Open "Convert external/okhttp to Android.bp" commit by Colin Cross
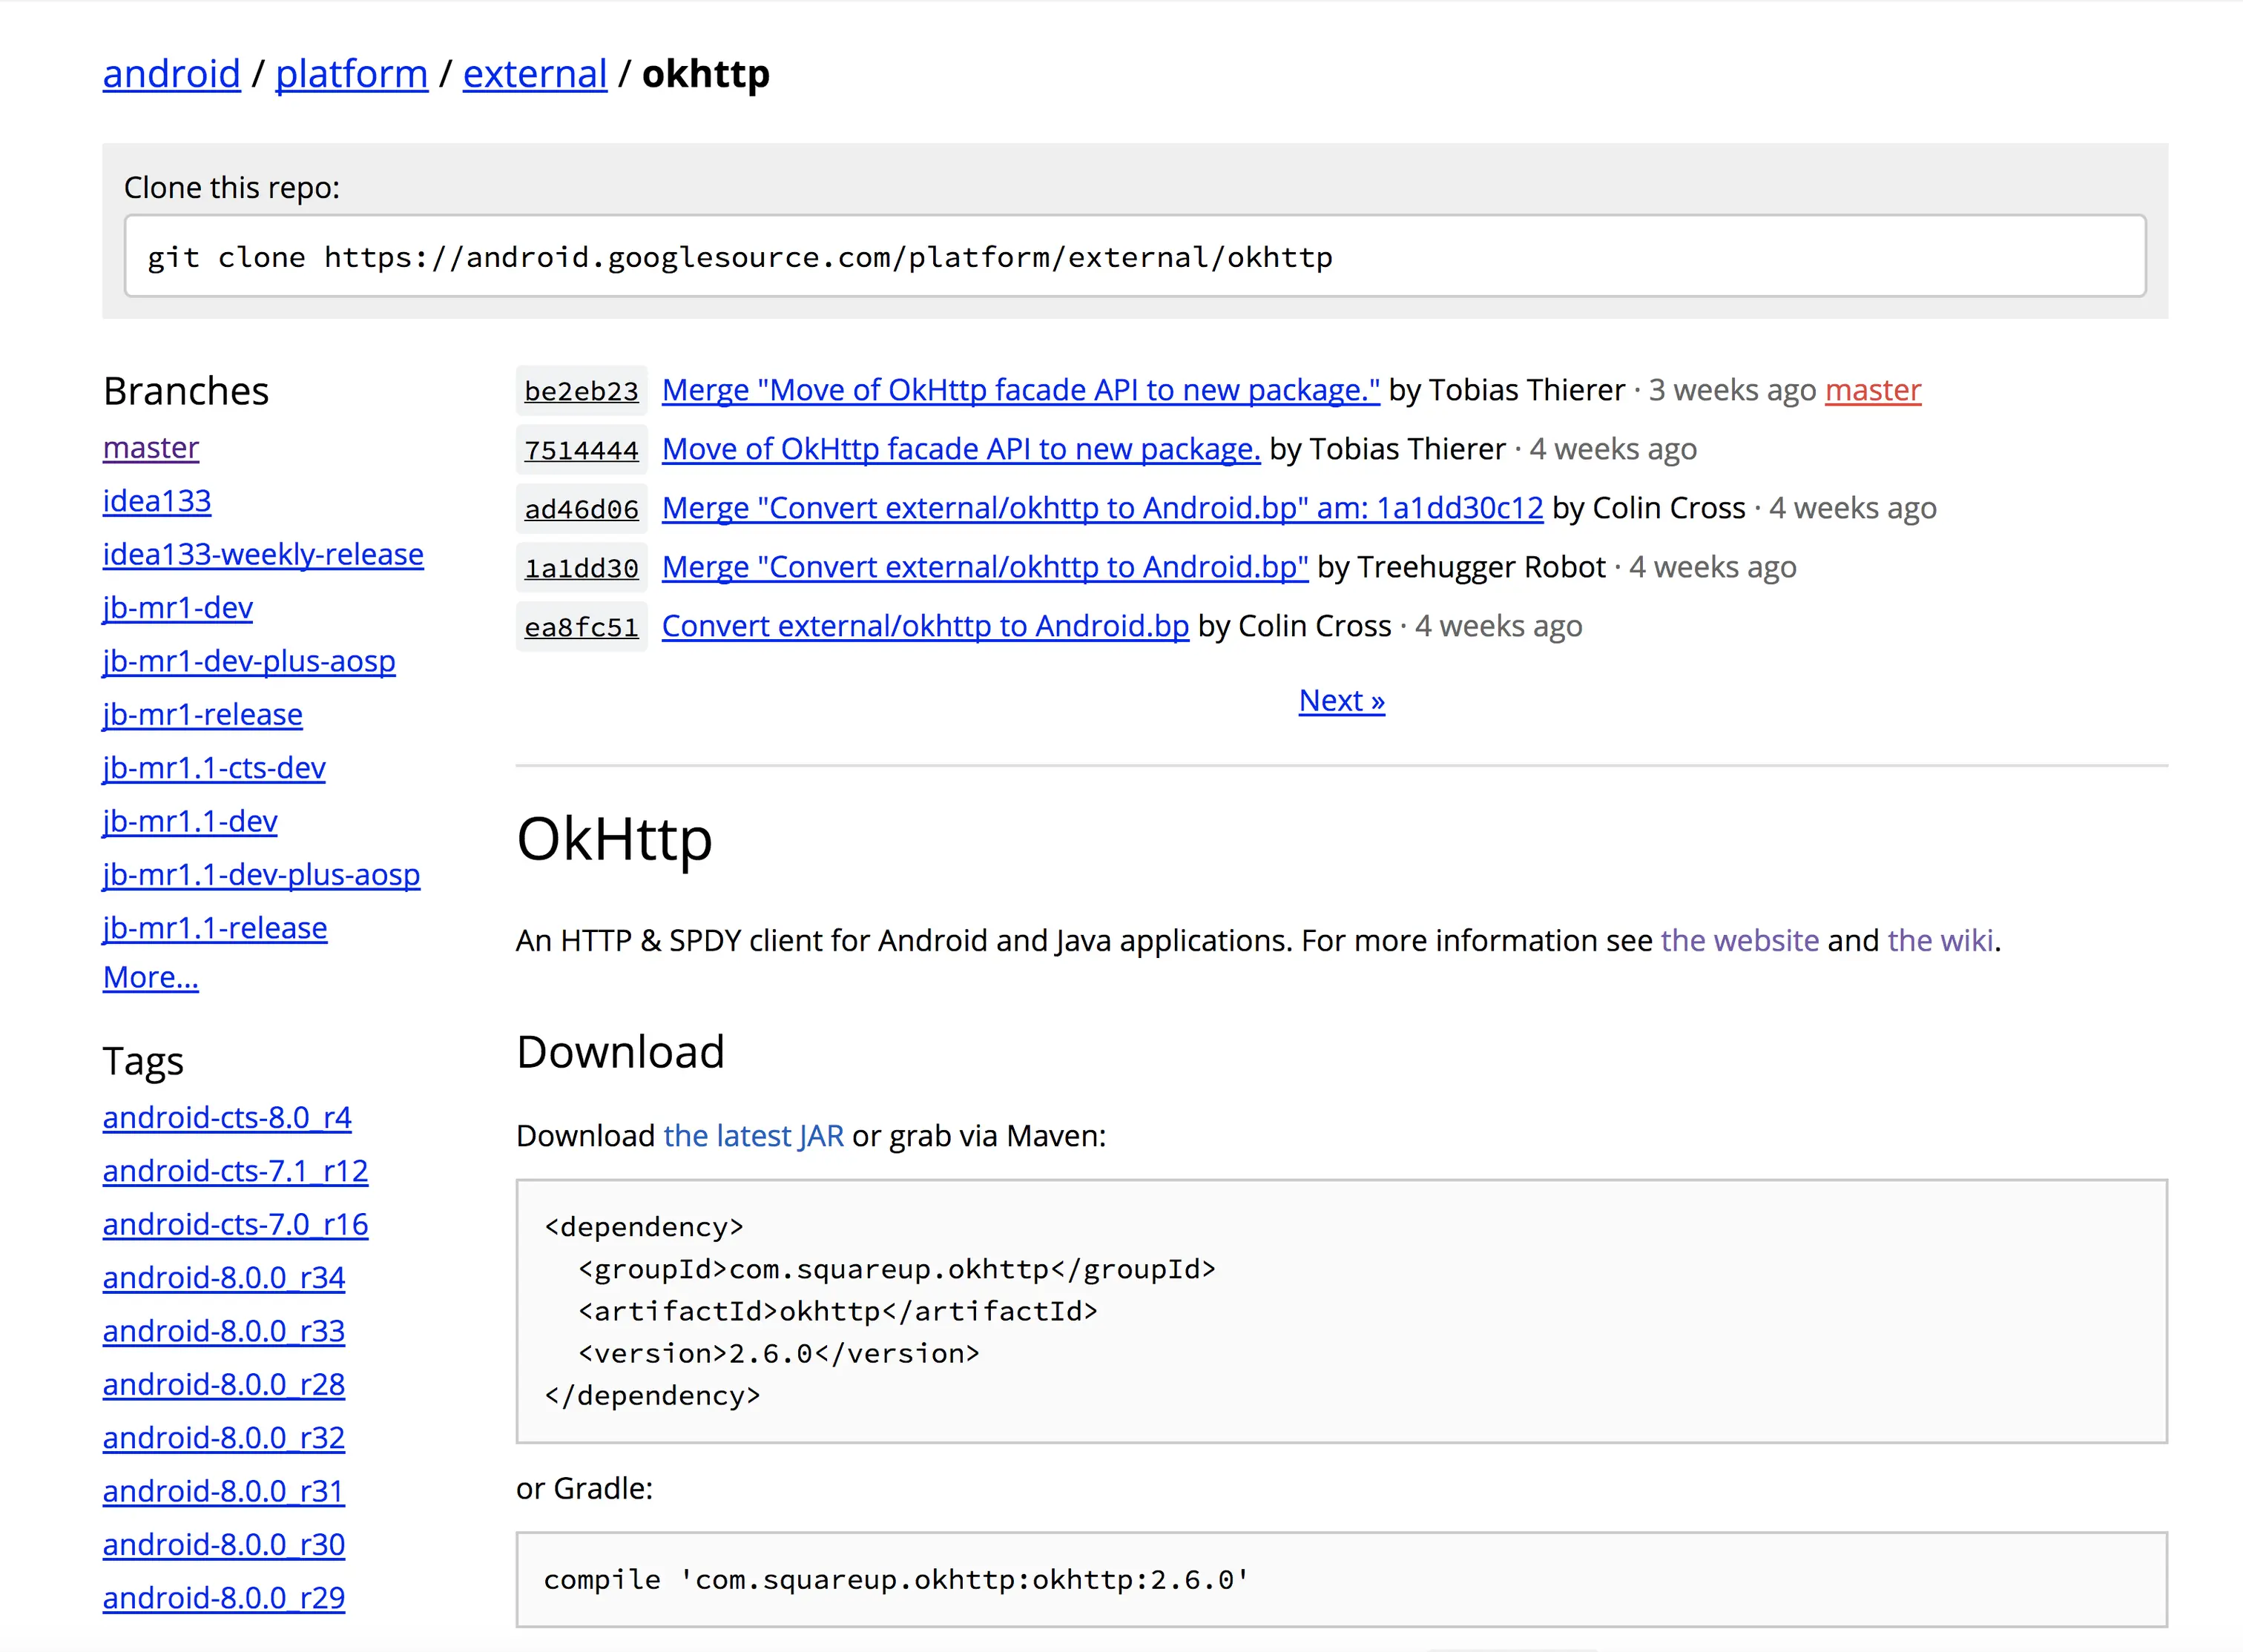The image size is (2243, 1652). (x=926, y=626)
